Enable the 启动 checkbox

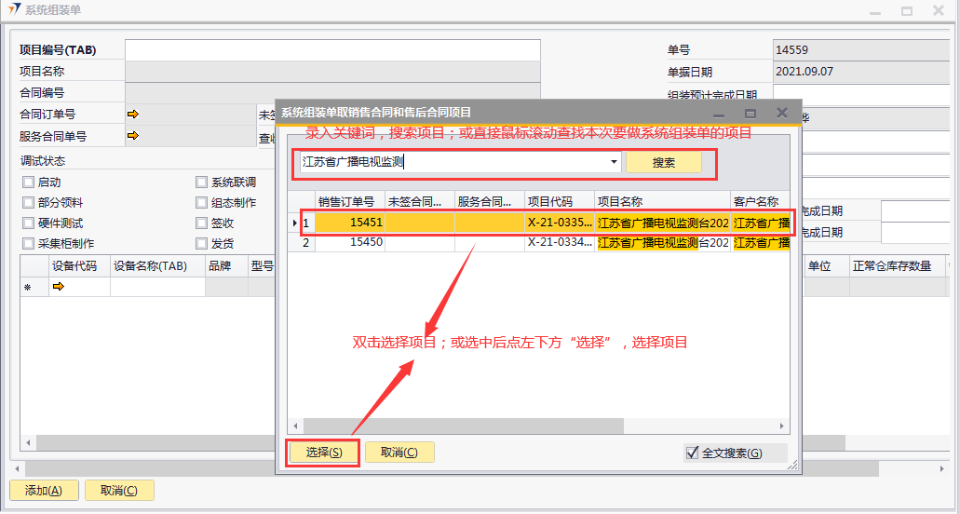tap(28, 183)
